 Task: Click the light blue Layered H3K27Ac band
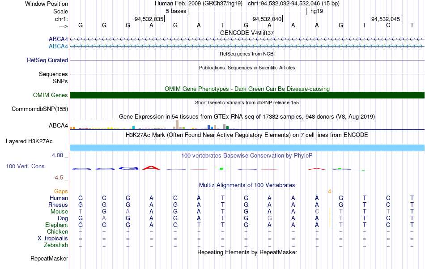[247, 148]
